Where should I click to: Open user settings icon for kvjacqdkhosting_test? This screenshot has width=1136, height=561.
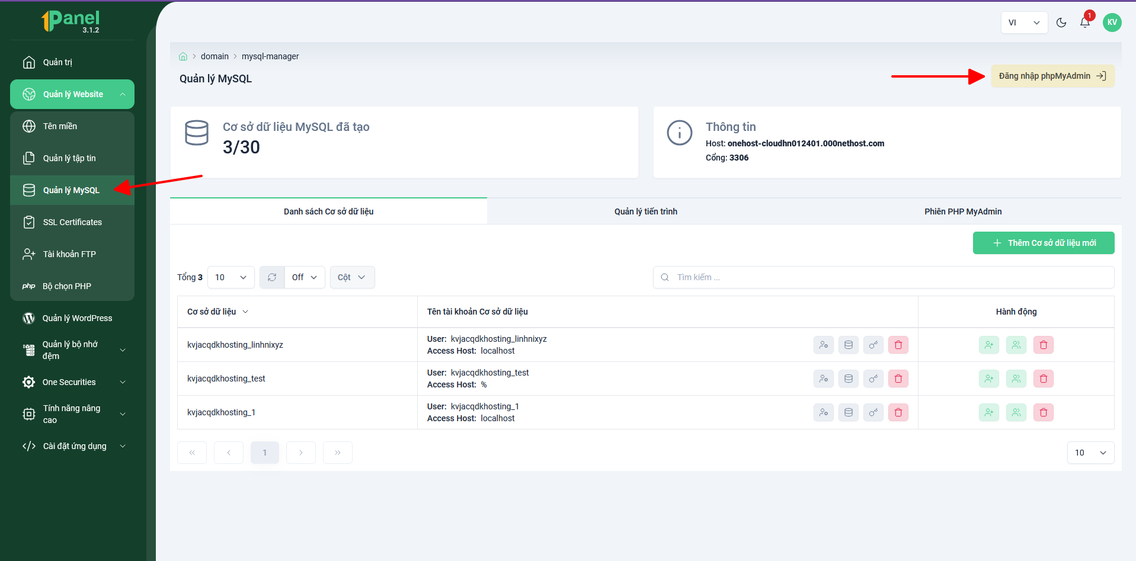tap(824, 379)
